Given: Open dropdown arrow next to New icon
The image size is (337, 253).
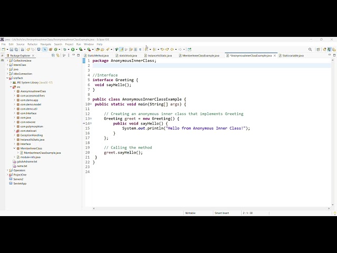Looking at the screenshot, I should (x=7, y=50).
